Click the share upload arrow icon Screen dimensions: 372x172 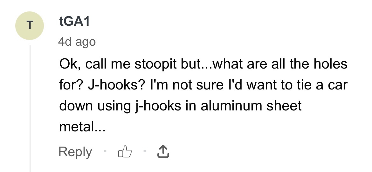pyautogui.click(x=163, y=152)
